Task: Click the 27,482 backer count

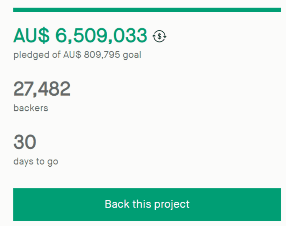Action: [x=42, y=89]
